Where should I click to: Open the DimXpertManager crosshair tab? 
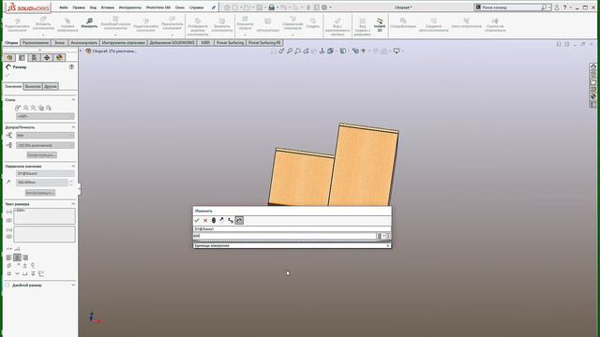(x=47, y=58)
